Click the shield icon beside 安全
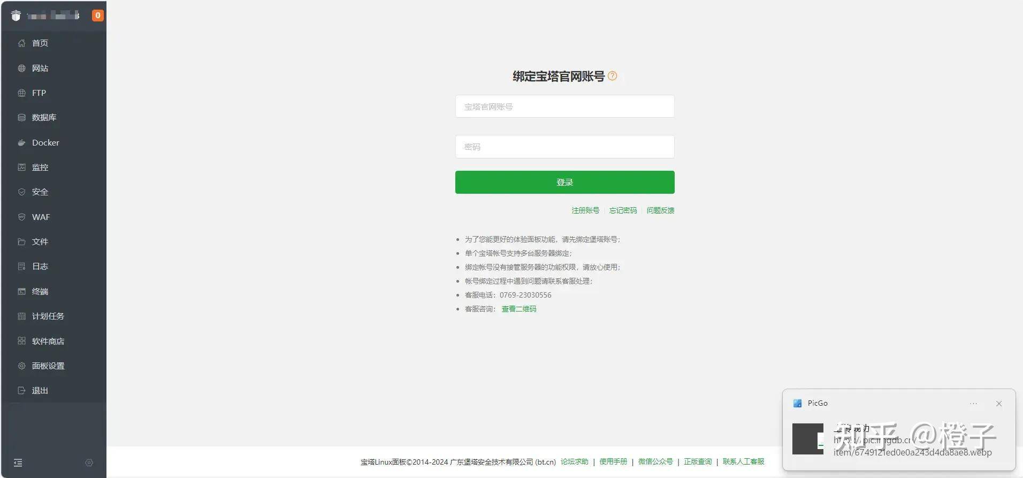Viewport: 1023px width, 478px height. (x=21, y=192)
